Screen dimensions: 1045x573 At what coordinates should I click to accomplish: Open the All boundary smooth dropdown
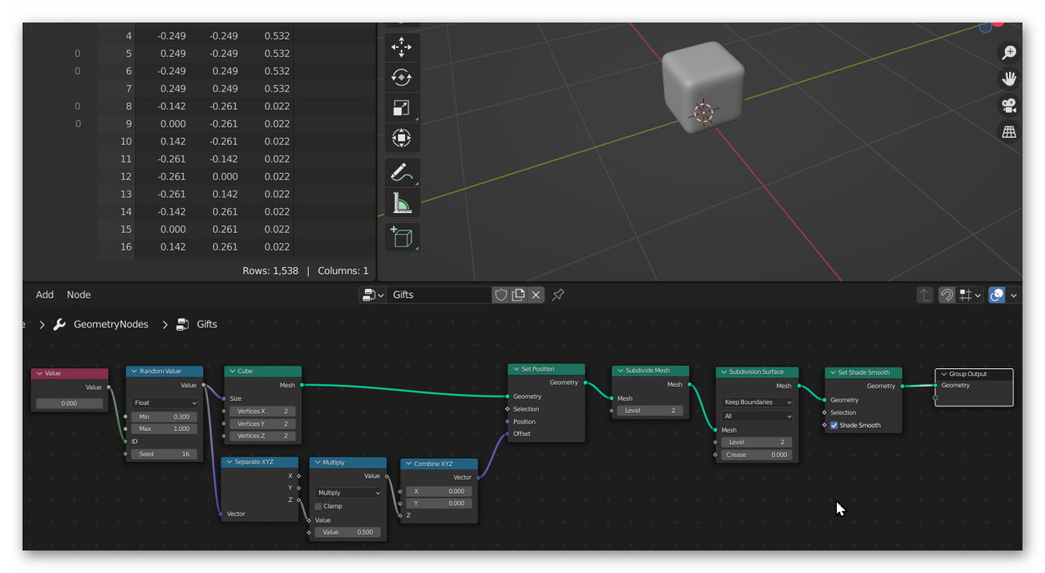757,416
